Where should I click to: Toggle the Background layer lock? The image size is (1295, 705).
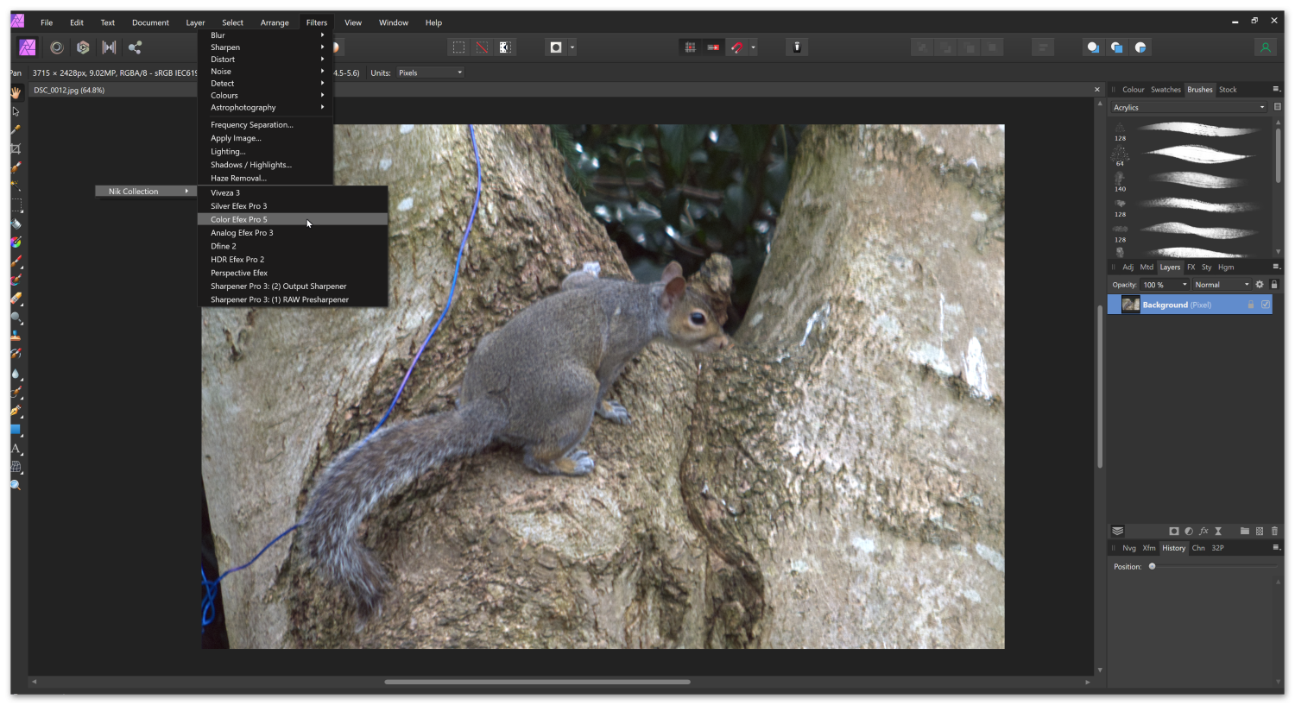click(1250, 305)
